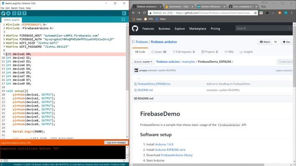Open the File menu in Arduino
The height and width of the screenshot is (166, 296).
(x=2, y=8)
